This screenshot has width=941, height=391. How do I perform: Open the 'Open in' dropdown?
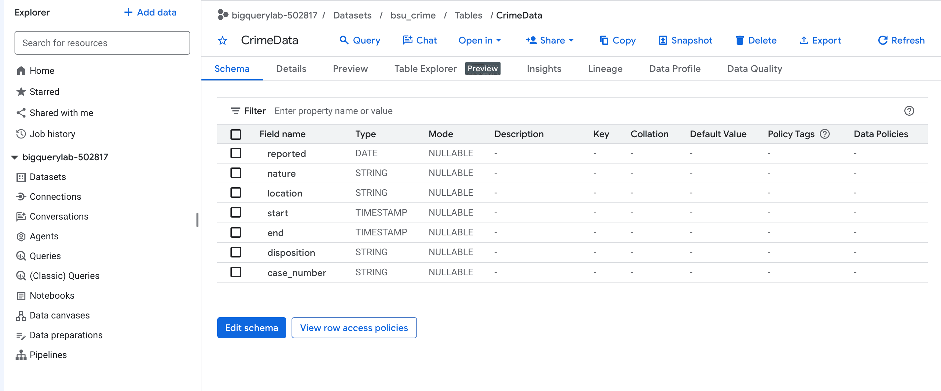(480, 41)
